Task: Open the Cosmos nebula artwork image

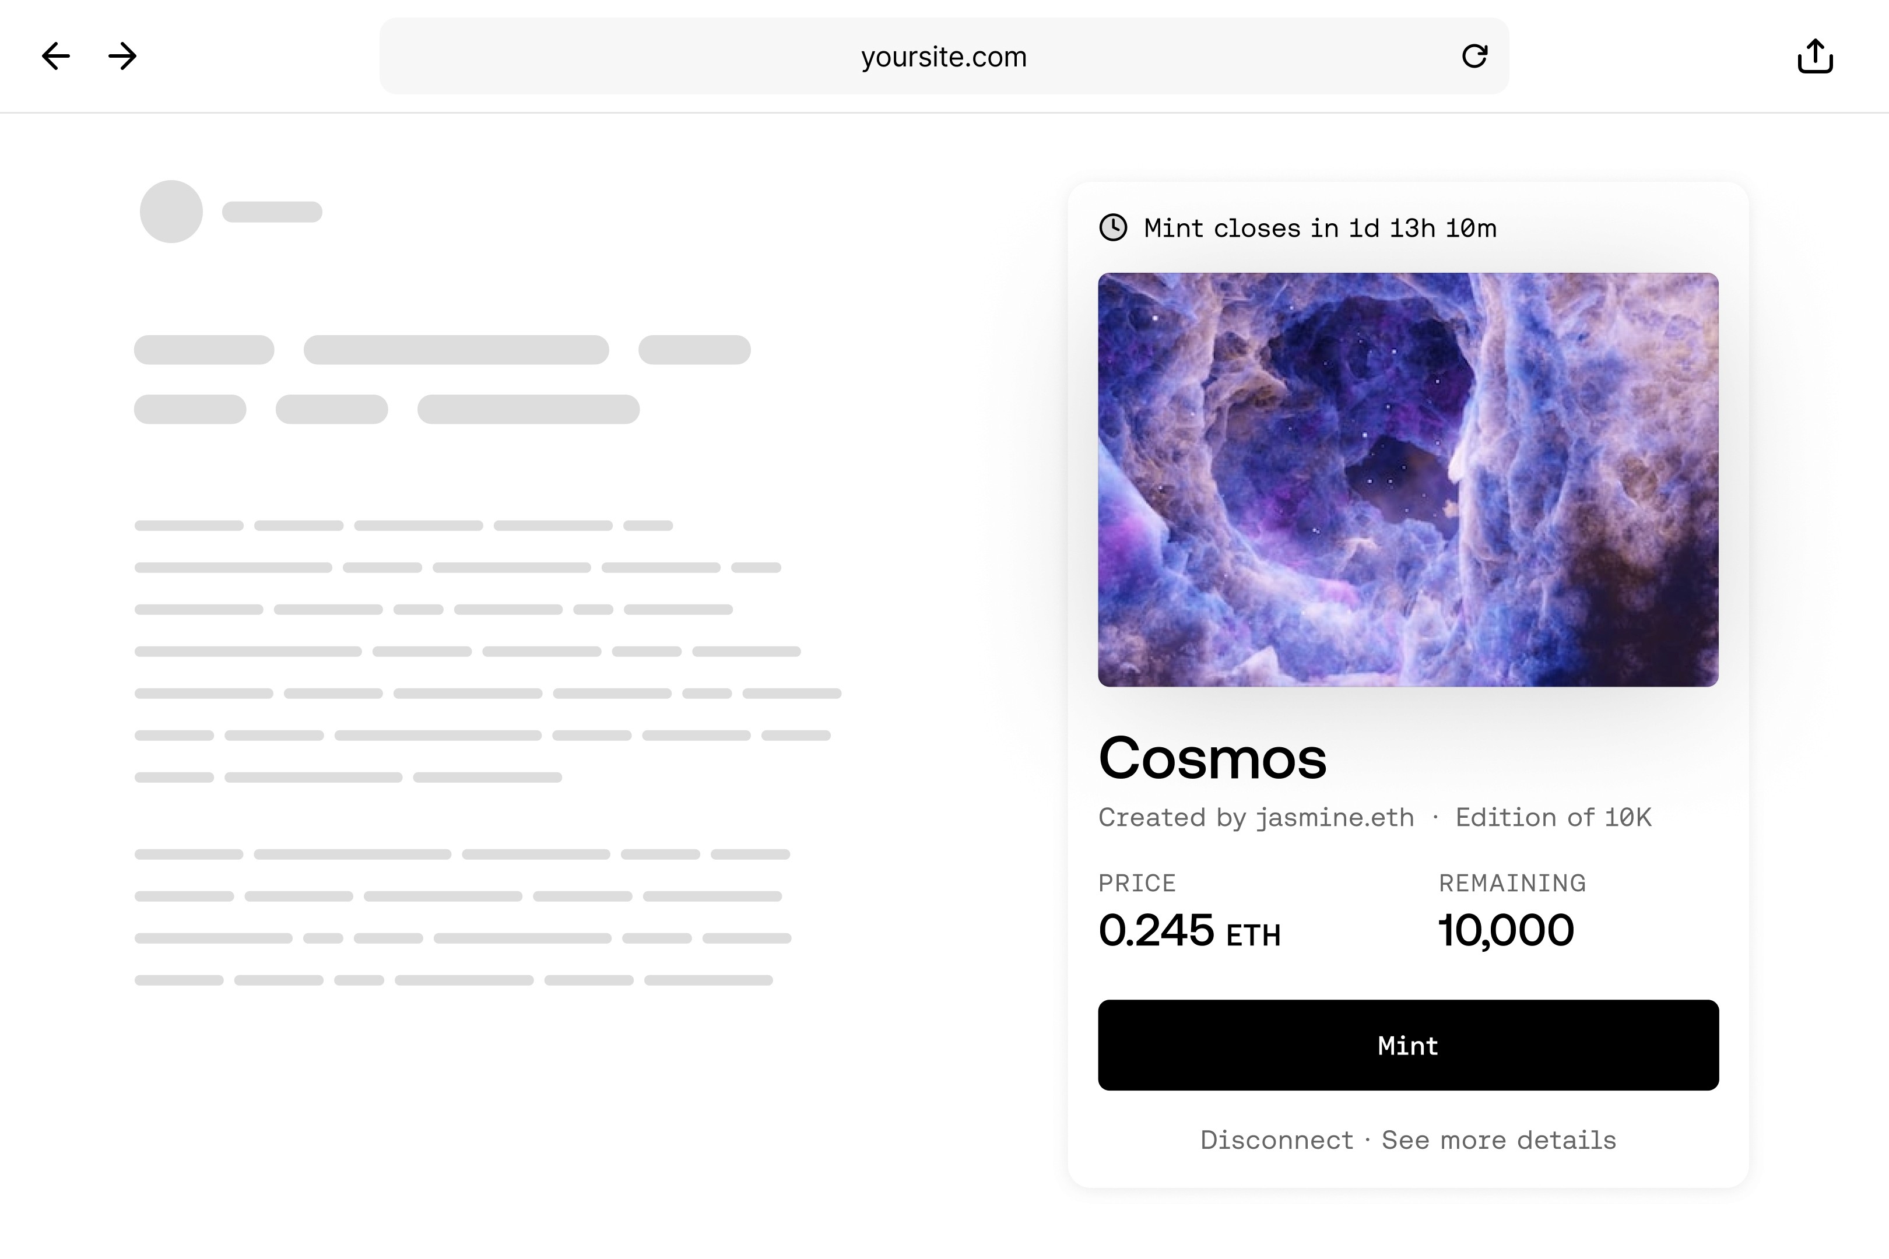Action: [1408, 479]
